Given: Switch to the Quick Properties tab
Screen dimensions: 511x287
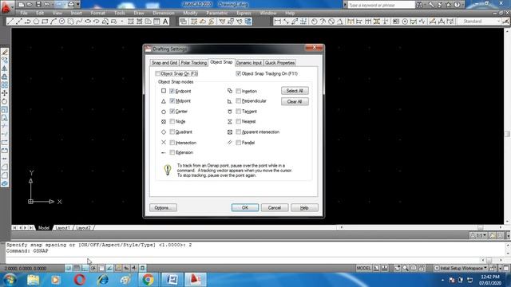Looking at the screenshot, I should coord(279,62).
